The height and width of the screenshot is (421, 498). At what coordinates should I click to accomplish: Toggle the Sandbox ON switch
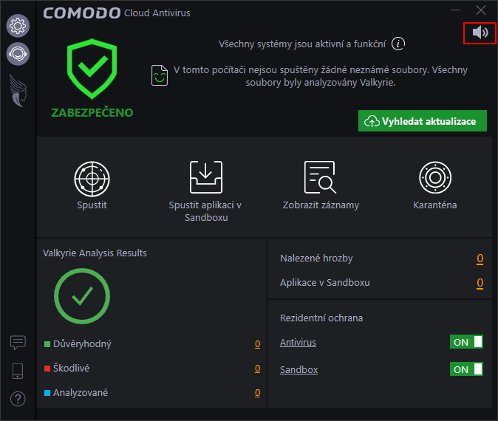tap(467, 369)
